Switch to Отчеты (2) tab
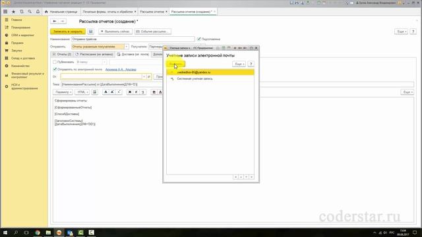Image resolution: width=422 pixels, height=237 pixels. point(62,54)
